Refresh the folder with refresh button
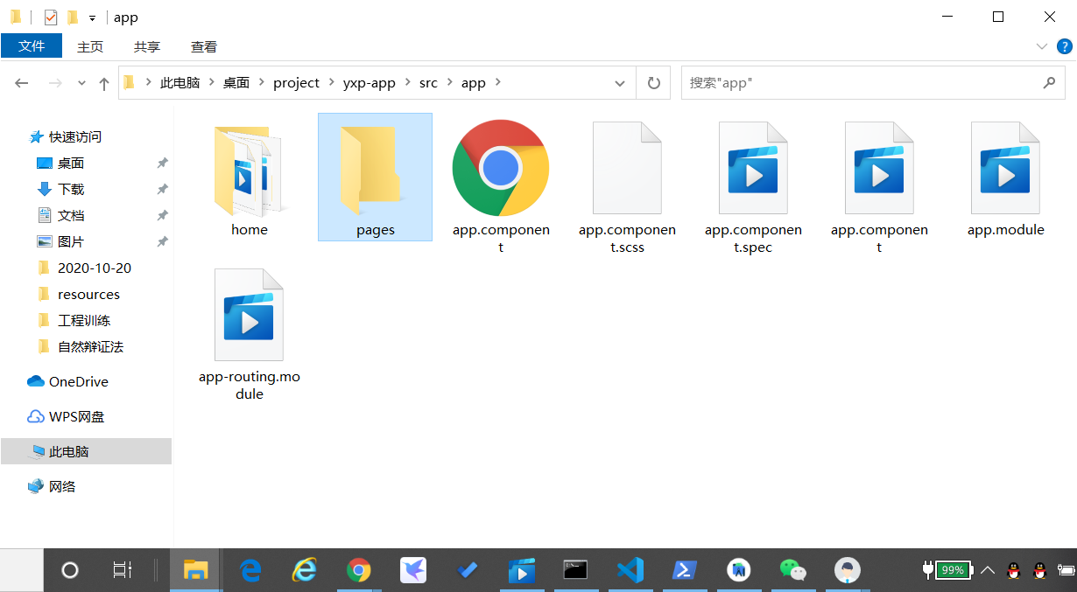Image resolution: width=1077 pixels, height=592 pixels. [x=653, y=83]
